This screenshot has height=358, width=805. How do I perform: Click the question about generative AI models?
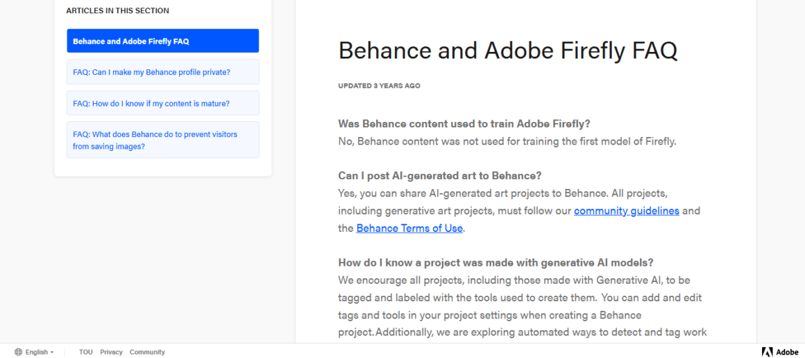pos(496,262)
